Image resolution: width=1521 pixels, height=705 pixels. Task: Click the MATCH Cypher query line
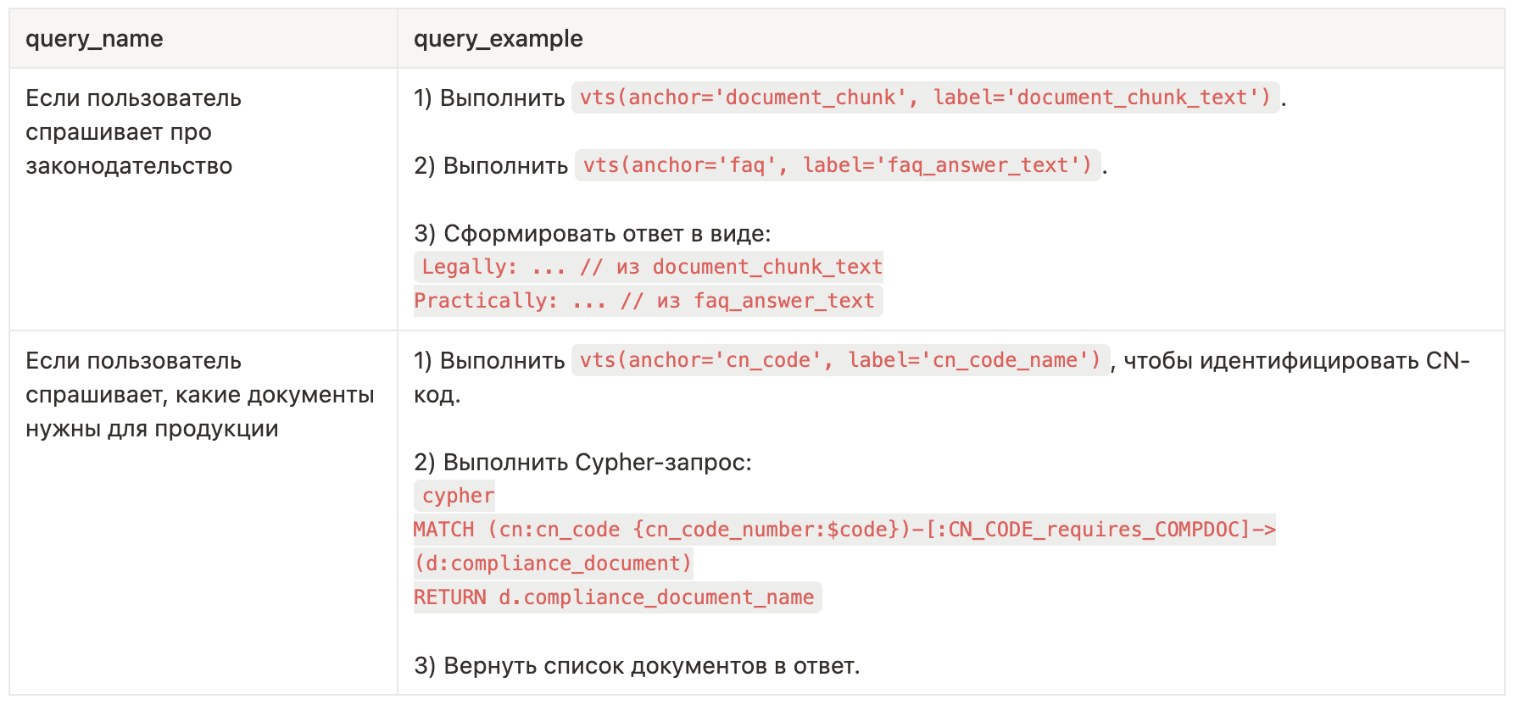coord(844,530)
